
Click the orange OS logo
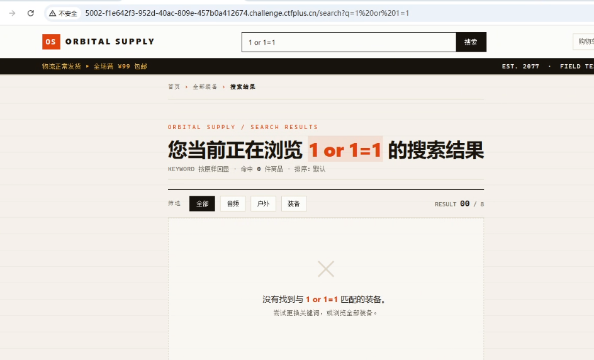[51, 42]
